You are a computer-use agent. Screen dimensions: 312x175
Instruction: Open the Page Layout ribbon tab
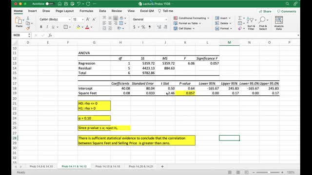[64, 11]
